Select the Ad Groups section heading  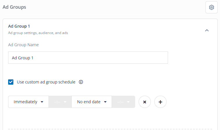(14, 7)
